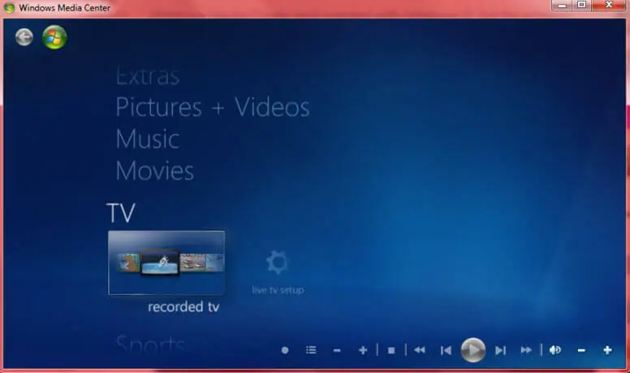Fast forward with double-right arrow button
630x373 pixels.
tap(526, 350)
